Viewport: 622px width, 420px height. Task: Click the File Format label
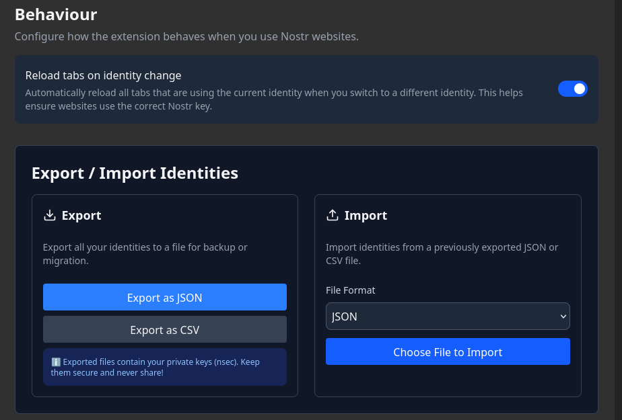(x=349, y=290)
